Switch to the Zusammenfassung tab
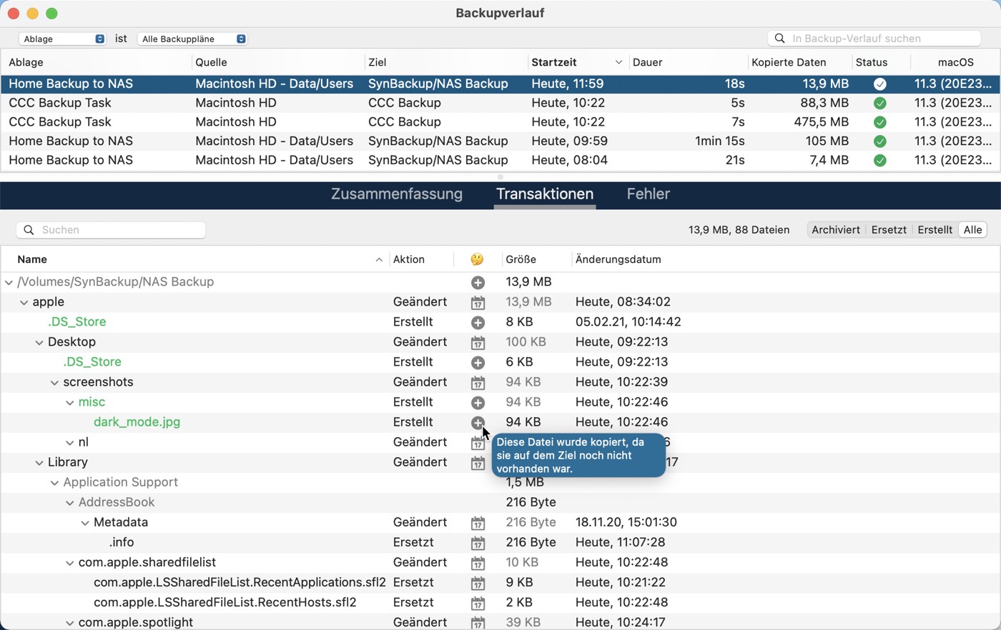Screen dimensions: 1001x630 coord(397,194)
